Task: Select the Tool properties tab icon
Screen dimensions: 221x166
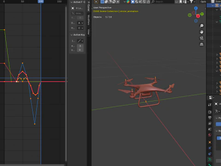Action: (209, 105)
